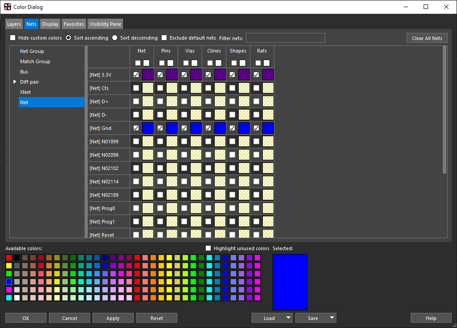
Task: Click the Filter nets input field
Action: pos(285,38)
